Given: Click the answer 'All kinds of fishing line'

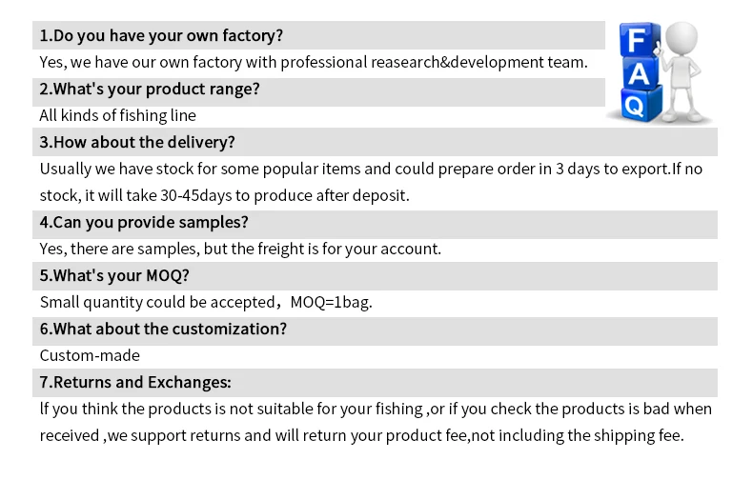Looking at the screenshot, I should pos(117,115).
